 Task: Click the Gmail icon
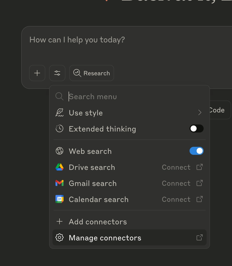tap(60, 183)
